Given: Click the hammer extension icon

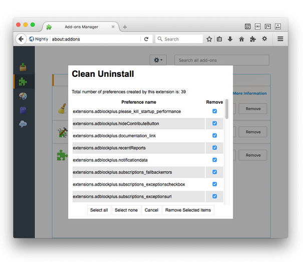Looking at the screenshot, I should 63,132.
